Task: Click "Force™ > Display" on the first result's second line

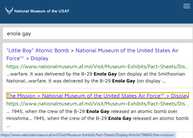Action: click(x=27, y=58)
